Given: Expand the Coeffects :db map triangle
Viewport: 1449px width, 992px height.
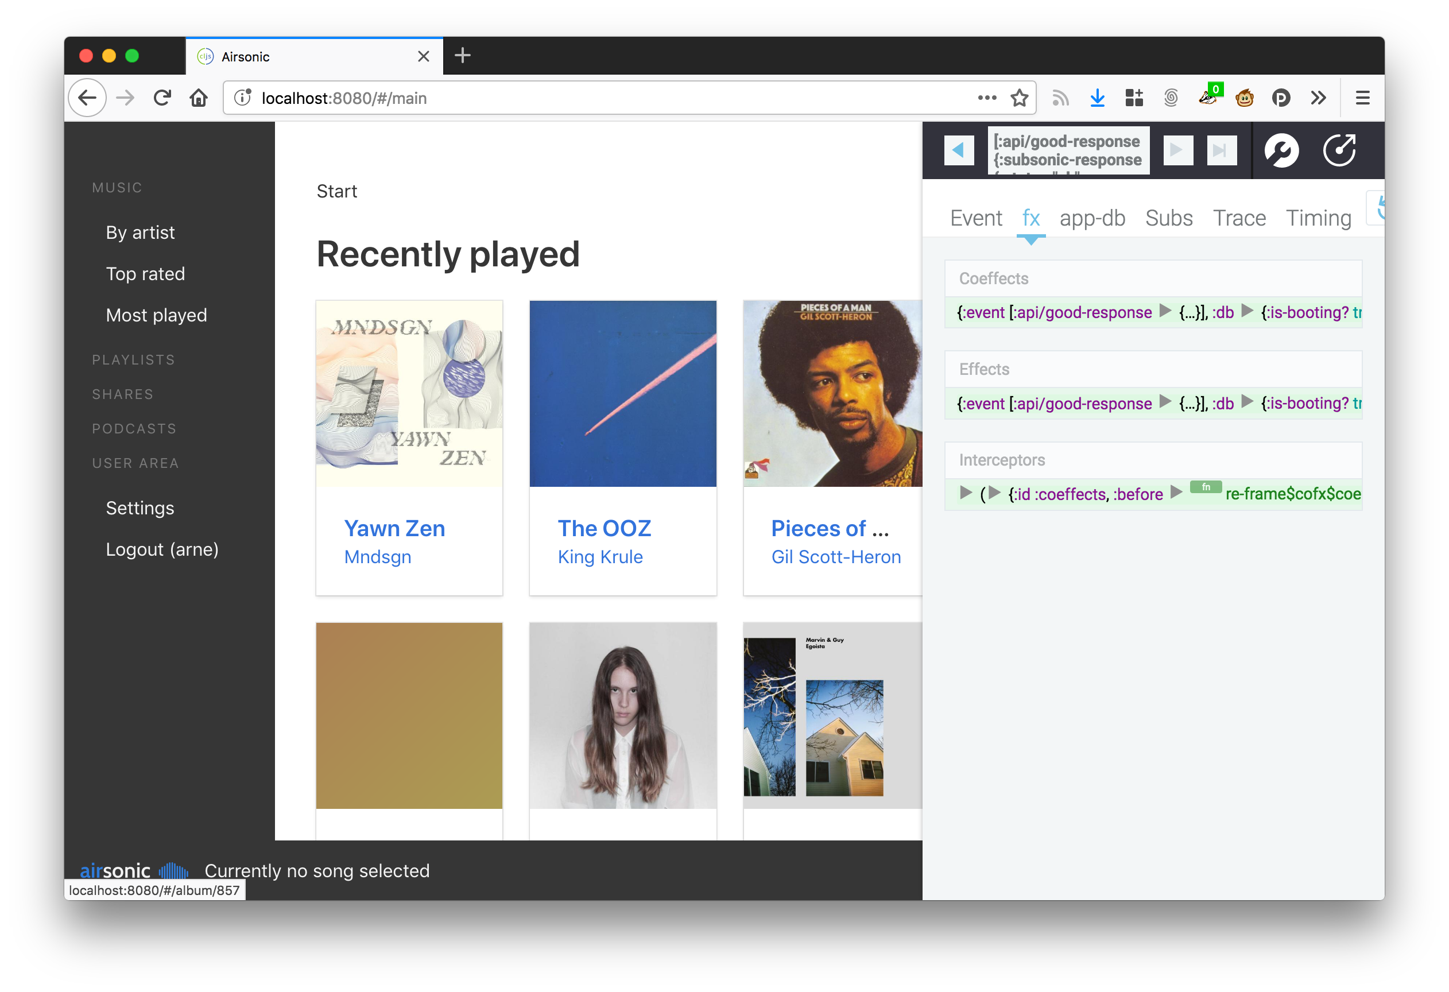Looking at the screenshot, I should (1247, 311).
